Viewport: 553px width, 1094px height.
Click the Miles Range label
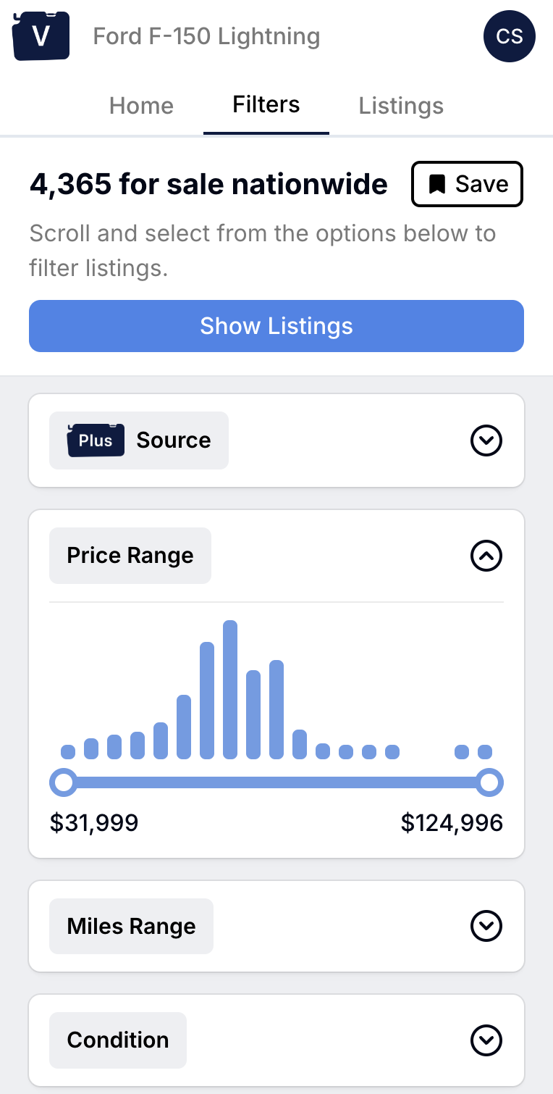(x=132, y=926)
